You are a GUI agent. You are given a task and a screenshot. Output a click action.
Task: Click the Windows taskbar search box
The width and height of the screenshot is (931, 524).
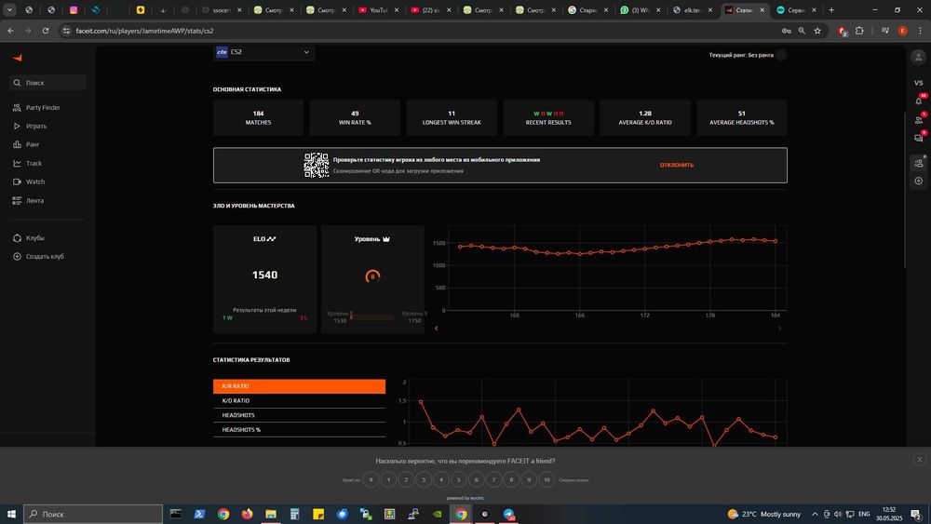[x=93, y=514]
